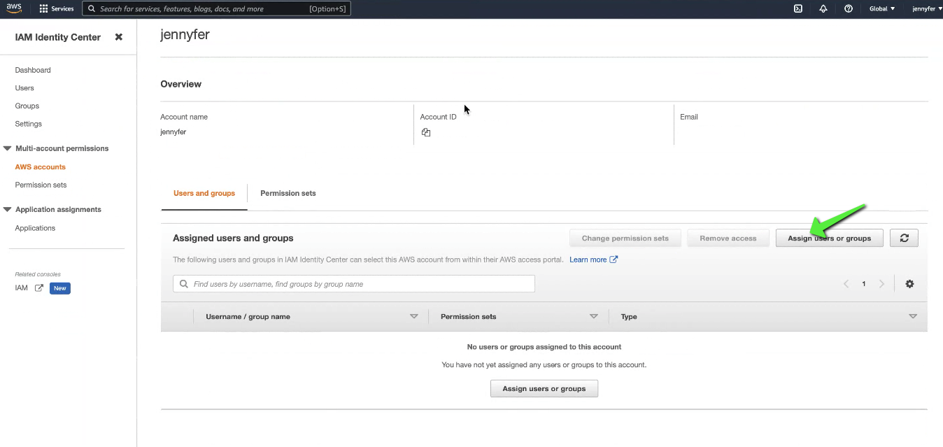Go to next page arrow
The height and width of the screenshot is (447, 943).
[881, 284]
